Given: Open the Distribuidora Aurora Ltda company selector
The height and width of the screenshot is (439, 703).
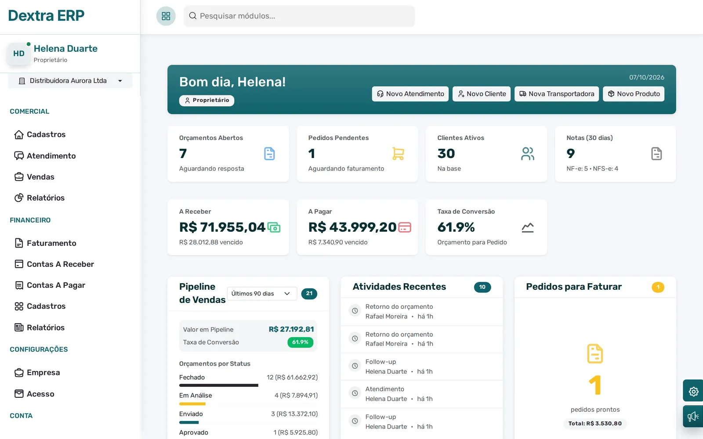Looking at the screenshot, I should coord(70,81).
